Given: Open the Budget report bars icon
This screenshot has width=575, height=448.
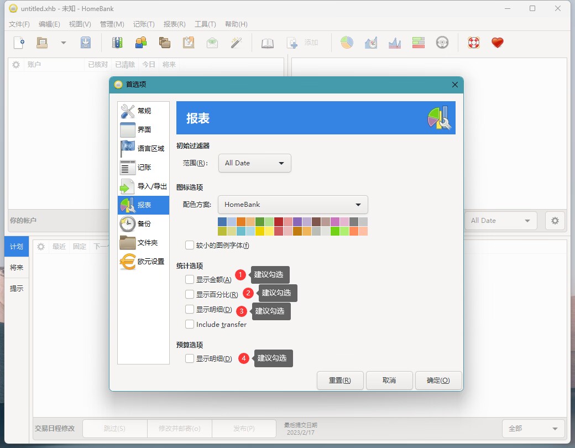Looking at the screenshot, I should 419,43.
